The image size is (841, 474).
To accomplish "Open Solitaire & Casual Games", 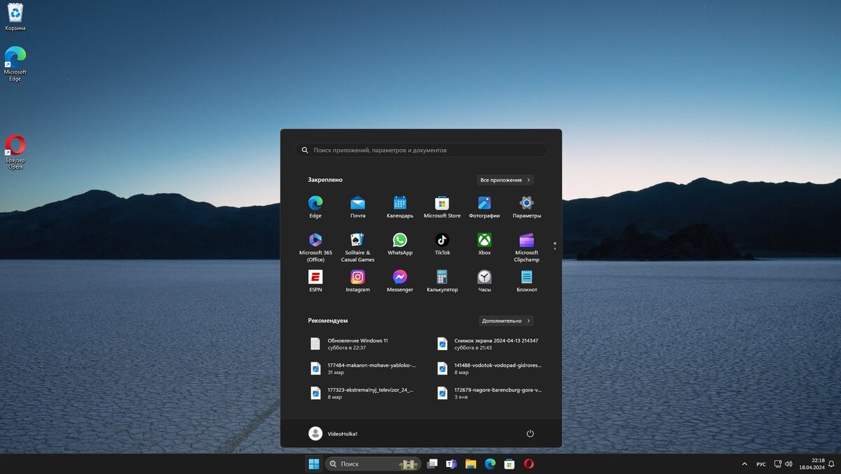I will click(x=357, y=247).
